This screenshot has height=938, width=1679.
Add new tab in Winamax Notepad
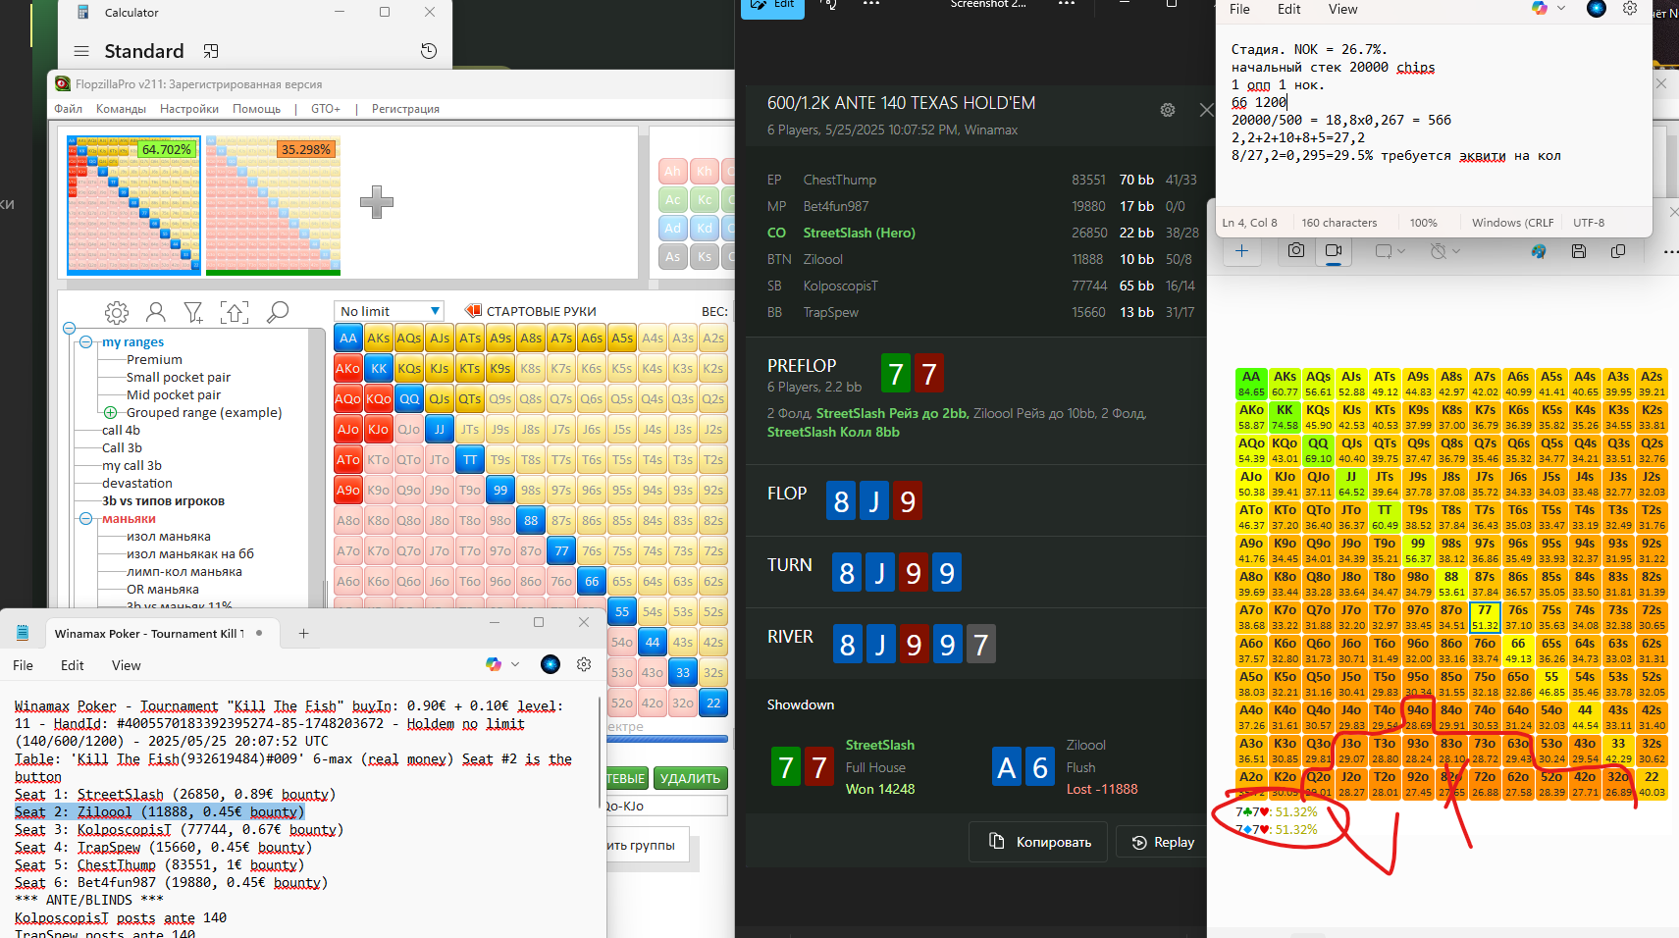pyautogui.click(x=303, y=634)
